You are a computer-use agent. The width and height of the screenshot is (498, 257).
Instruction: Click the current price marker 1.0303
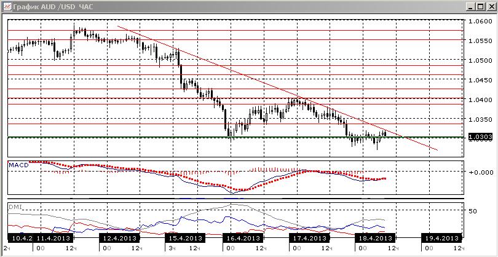pyautogui.click(x=480, y=137)
